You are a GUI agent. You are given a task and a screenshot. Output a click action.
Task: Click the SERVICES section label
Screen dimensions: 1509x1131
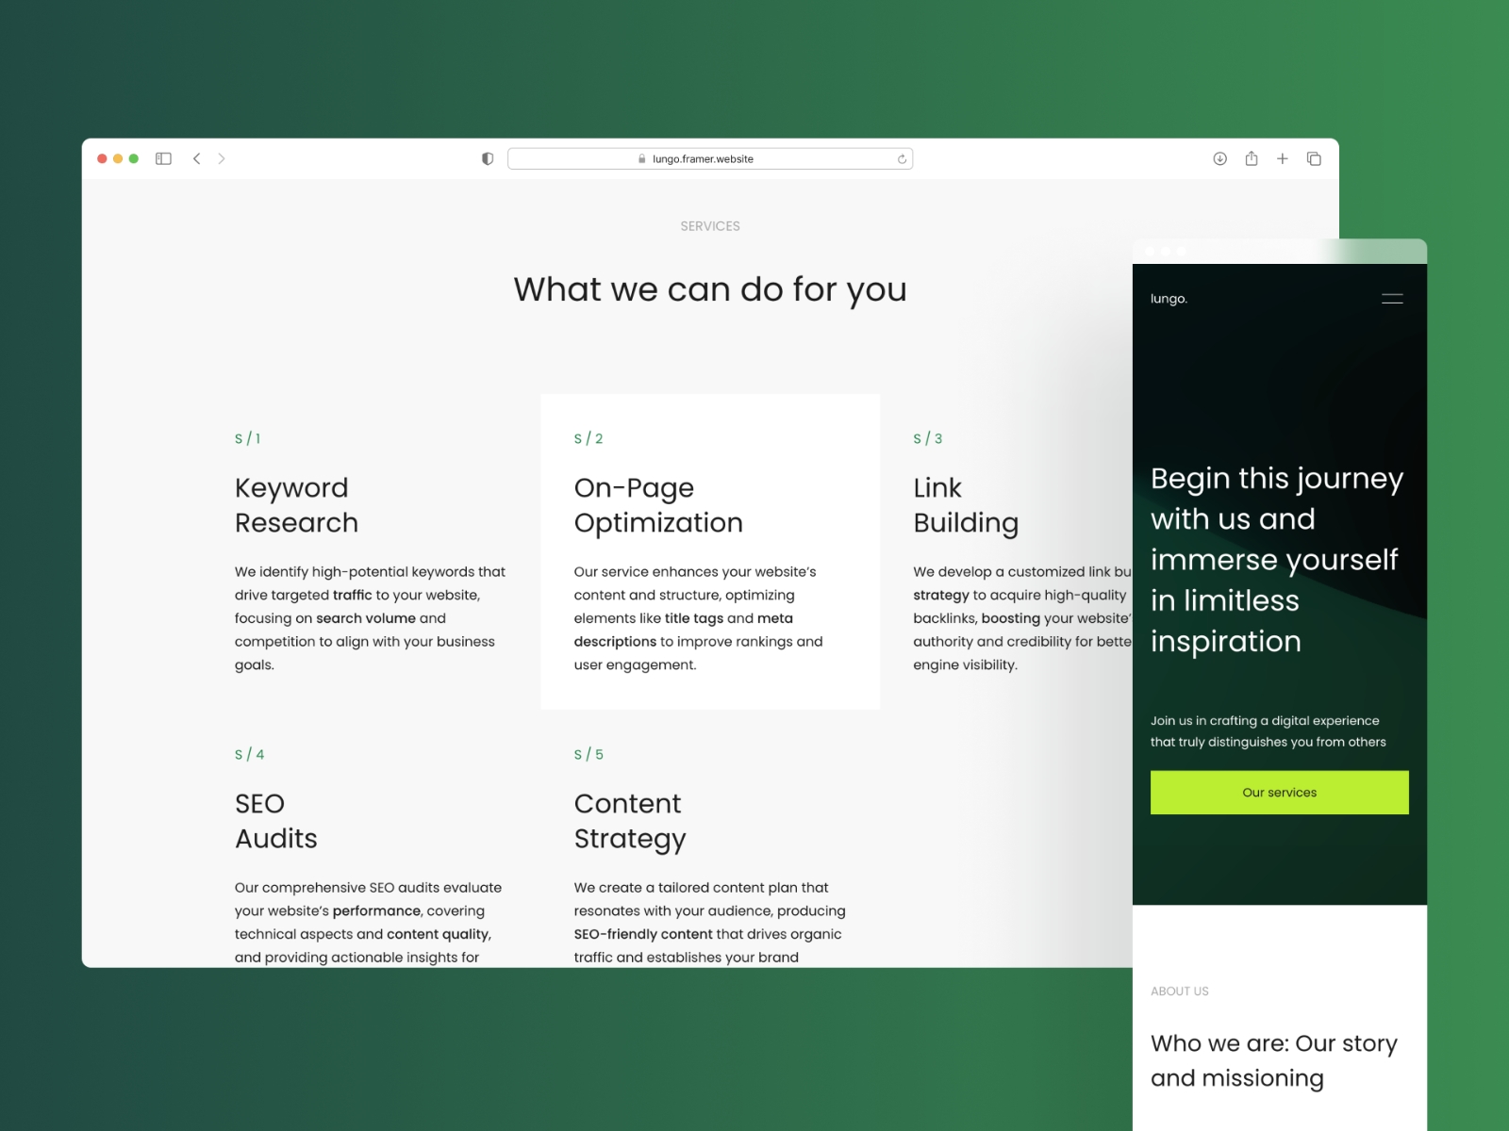pos(710,226)
